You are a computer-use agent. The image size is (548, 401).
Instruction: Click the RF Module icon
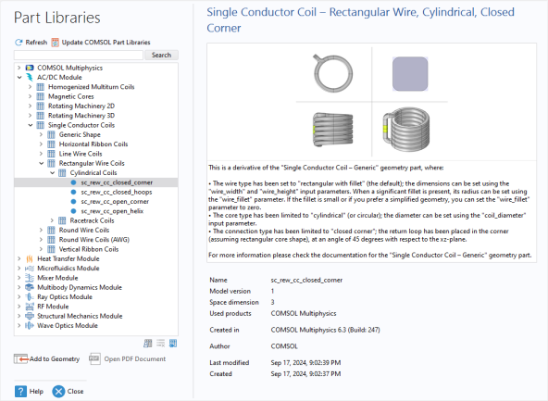pos(30,307)
